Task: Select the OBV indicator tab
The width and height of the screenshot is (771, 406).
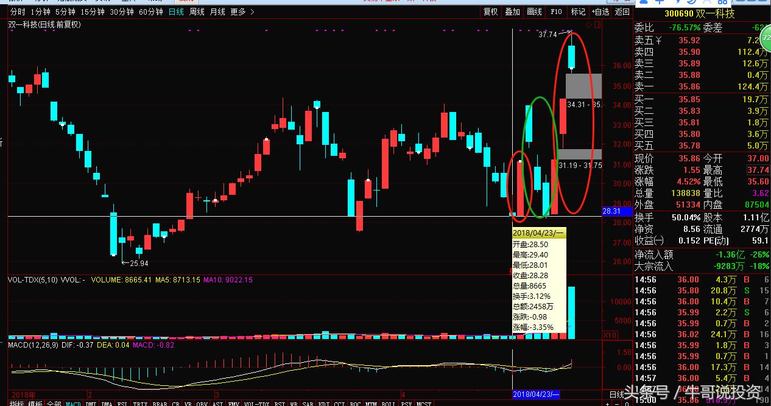Action: pyautogui.click(x=202, y=403)
